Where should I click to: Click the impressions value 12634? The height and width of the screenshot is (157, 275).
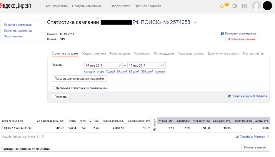(x=72, y=128)
